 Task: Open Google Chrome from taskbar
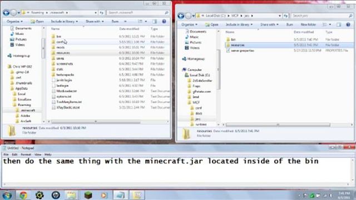click(23, 195)
